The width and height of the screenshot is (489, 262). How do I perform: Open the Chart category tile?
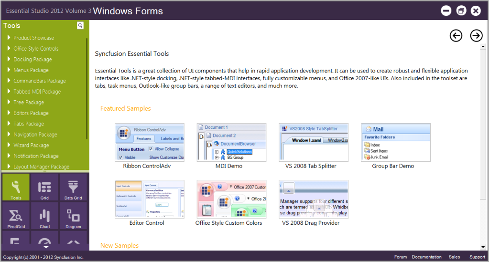pyautogui.click(x=44, y=216)
